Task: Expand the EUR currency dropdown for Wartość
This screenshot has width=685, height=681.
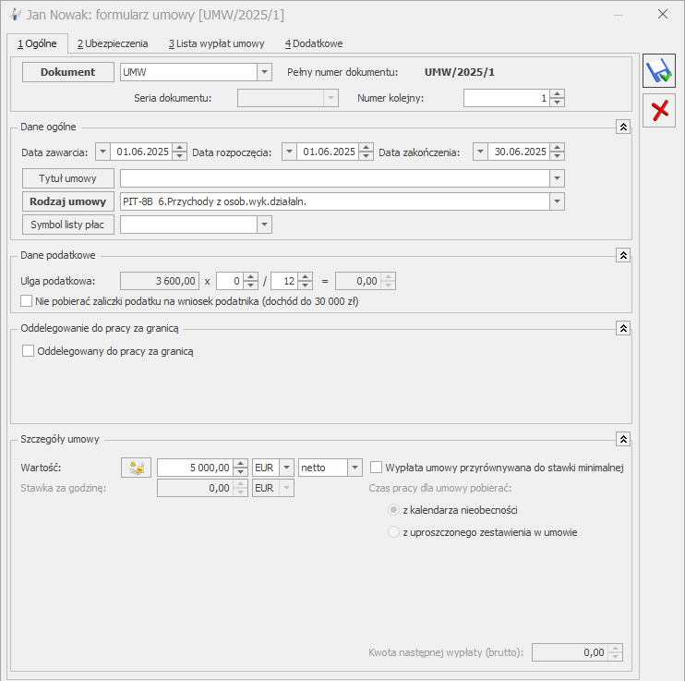Action: tap(286, 468)
